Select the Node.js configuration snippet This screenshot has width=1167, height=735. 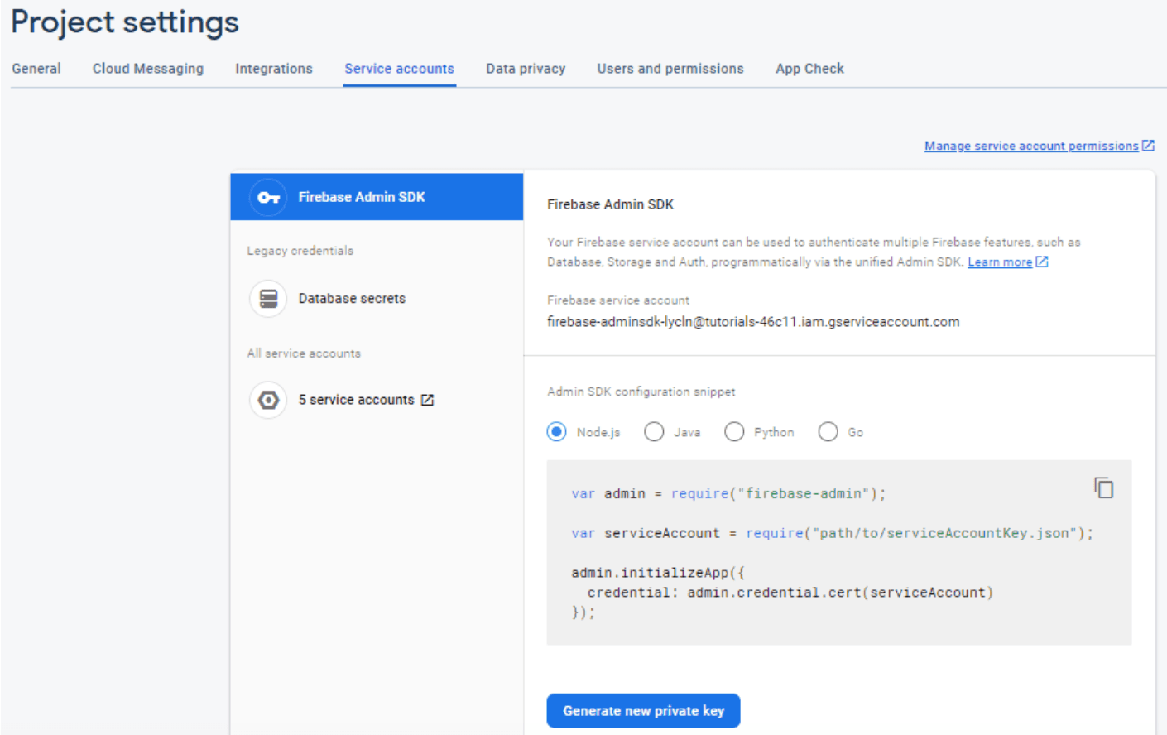tap(556, 431)
